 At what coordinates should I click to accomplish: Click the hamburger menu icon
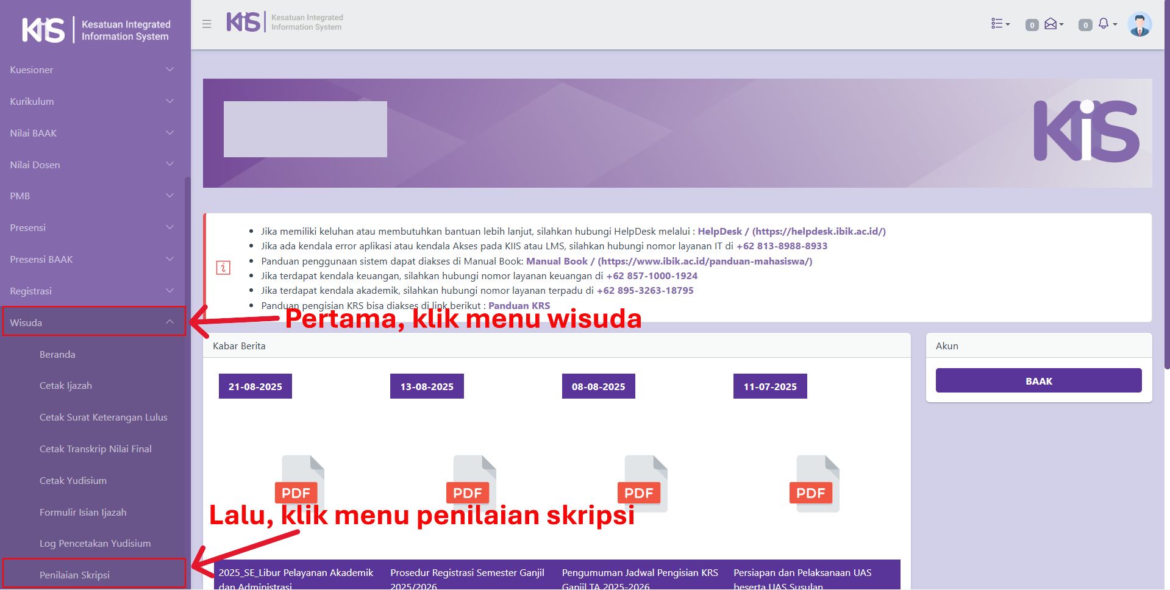[207, 24]
